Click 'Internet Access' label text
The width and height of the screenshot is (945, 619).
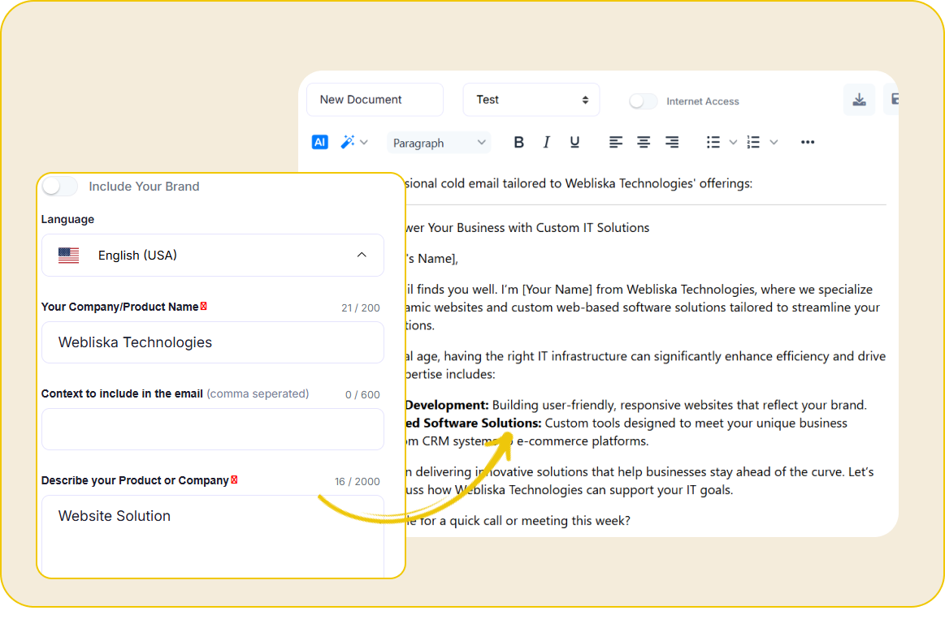[703, 101]
